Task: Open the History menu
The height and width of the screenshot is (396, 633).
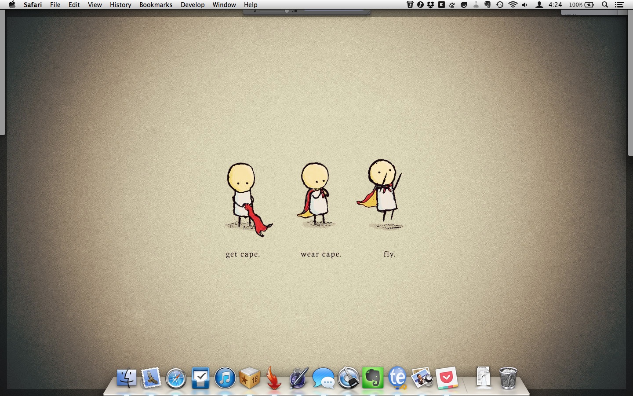Action: 120,5
